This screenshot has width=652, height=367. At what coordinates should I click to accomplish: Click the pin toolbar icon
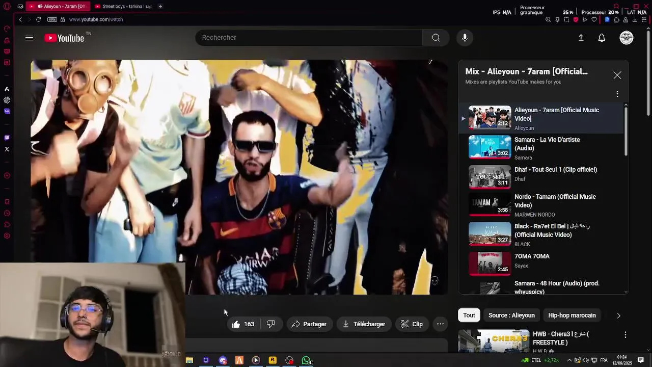click(557, 20)
